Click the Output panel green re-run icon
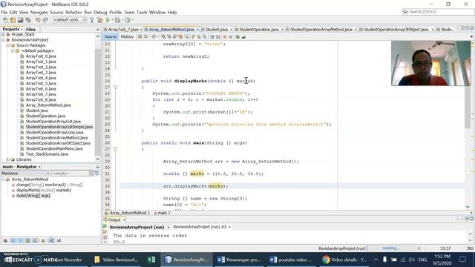 [x=105, y=226]
